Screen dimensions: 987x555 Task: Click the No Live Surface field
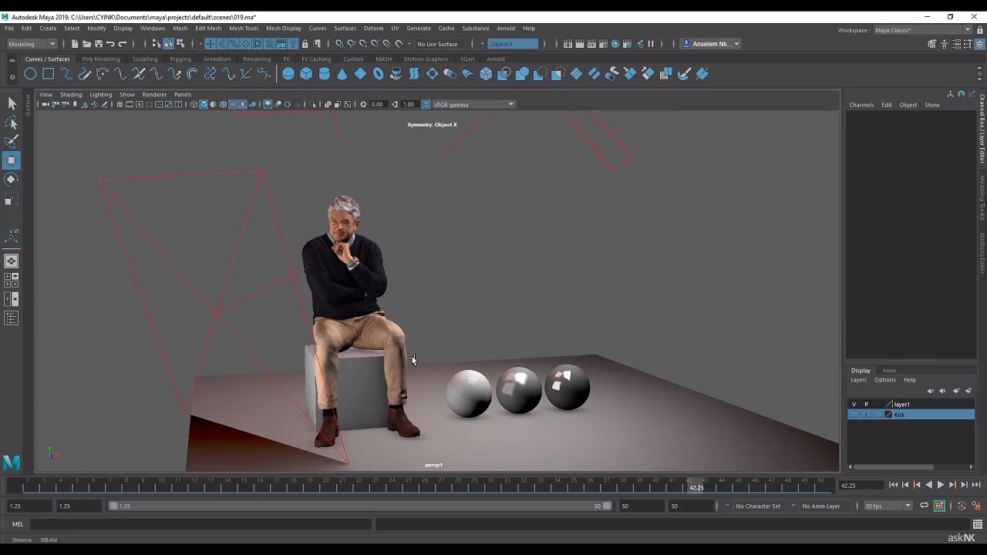pyautogui.click(x=438, y=44)
